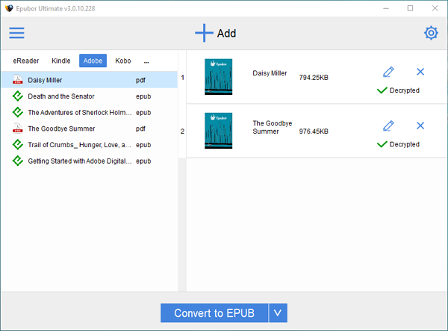Viewport: 448px width, 331px height.
Task: Click the pdf label for The Goodbye Summer
Action: coord(140,129)
